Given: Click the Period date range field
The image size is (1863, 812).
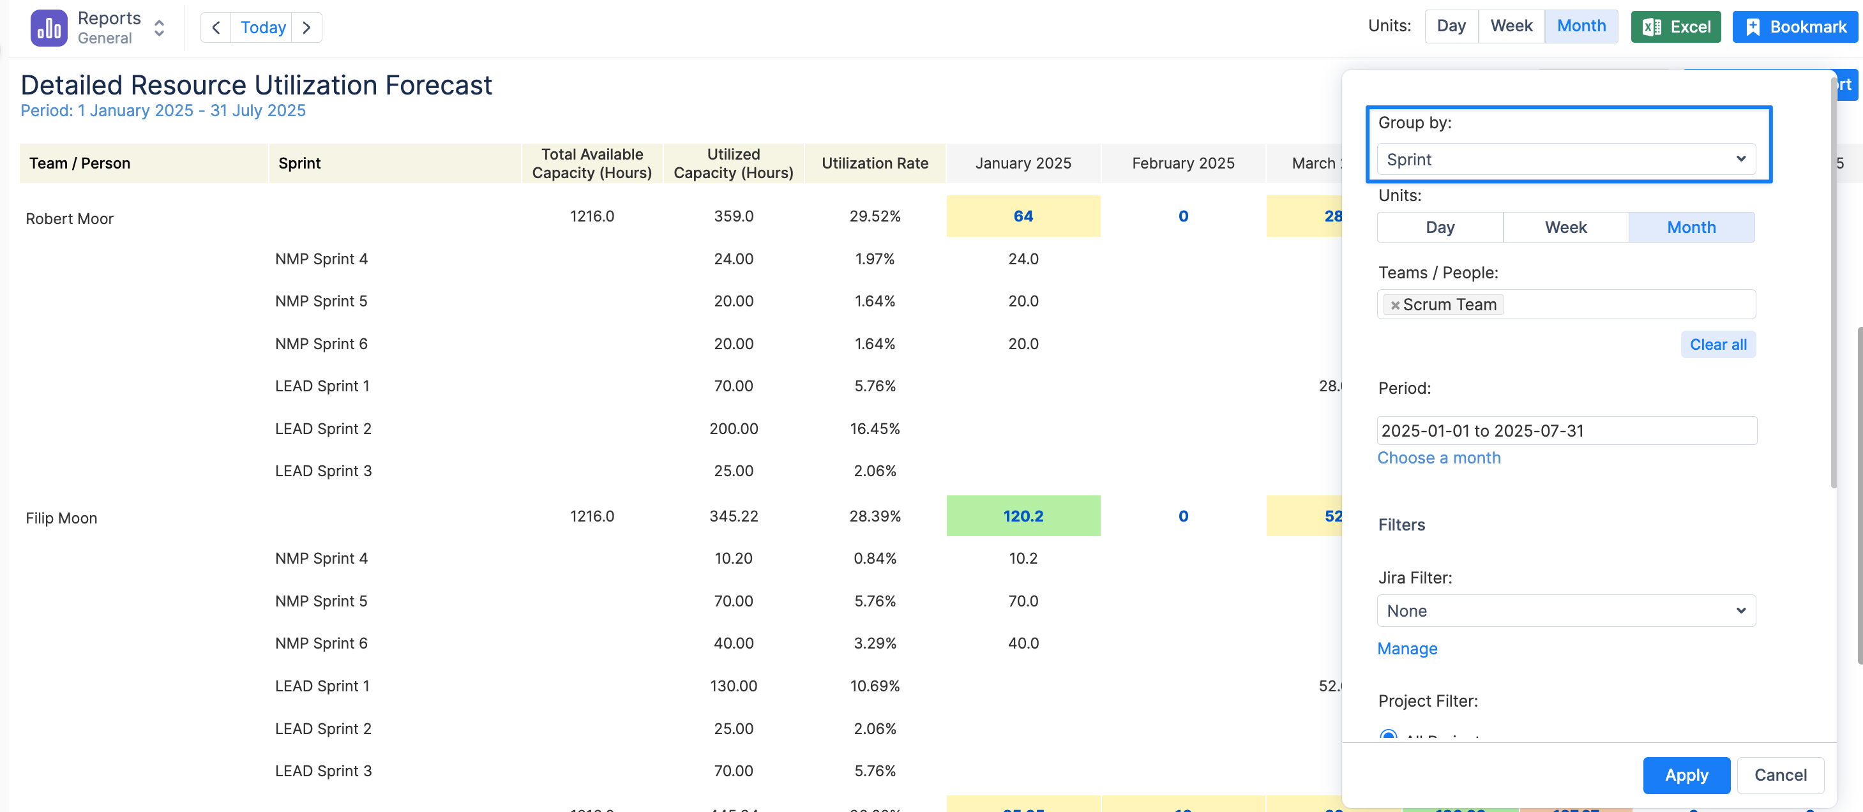Looking at the screenshot, I should coord(1565,430).
